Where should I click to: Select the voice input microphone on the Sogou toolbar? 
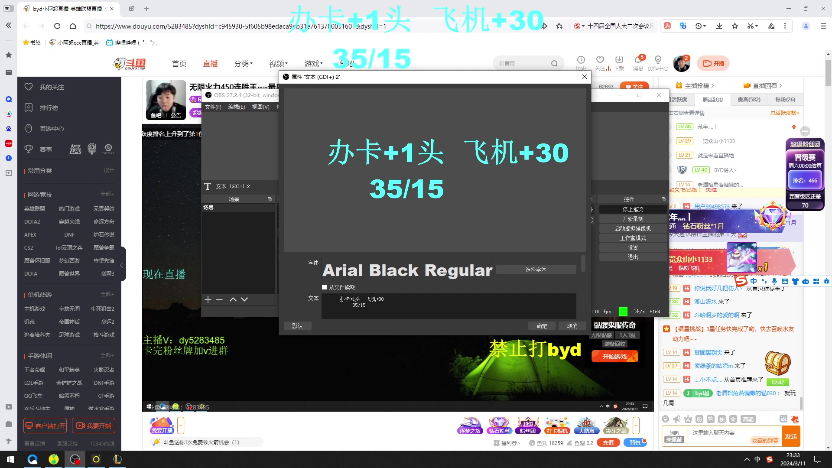tap(774, 281)
